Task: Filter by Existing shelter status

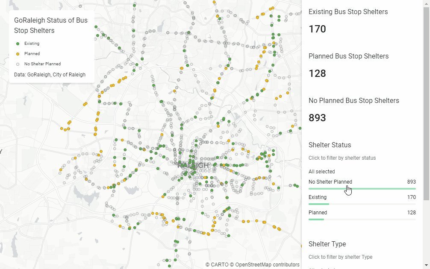Action: (x=318, y=197)
